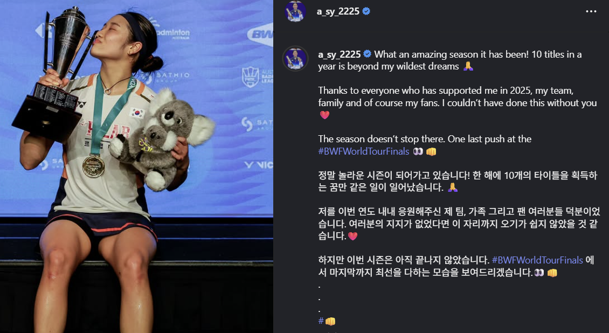Click the verified badge beside the header username
Image resolution: width=609 pixels, height=333 pixels.
(366, 11)
